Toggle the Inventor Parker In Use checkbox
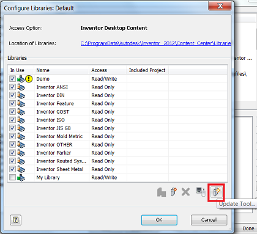This screenshot has height=234, width=257. (x=12, y=153)
